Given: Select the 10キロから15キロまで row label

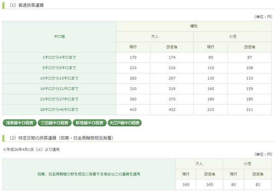Looking at the screenshot, I should click(x=59, y=78).
